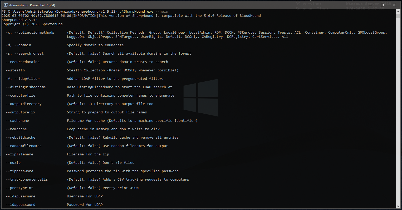Click 'Search all available domains in the forest'
402x210 pixels.
click(147, 54)
